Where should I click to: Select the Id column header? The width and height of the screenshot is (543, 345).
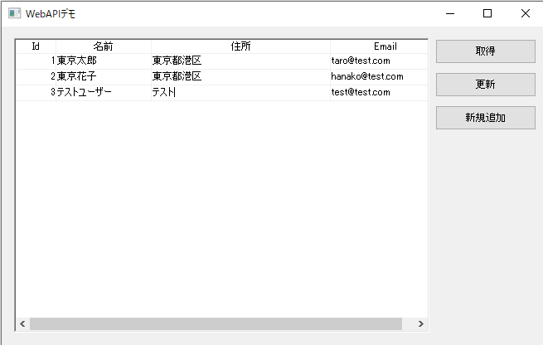tap(36, 46)
